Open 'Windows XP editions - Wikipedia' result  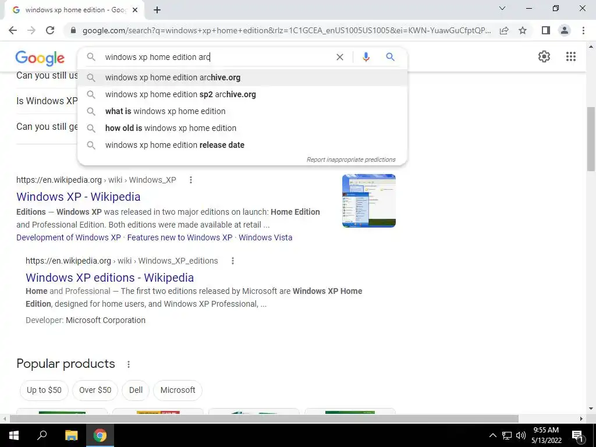(x=109, y=278)
